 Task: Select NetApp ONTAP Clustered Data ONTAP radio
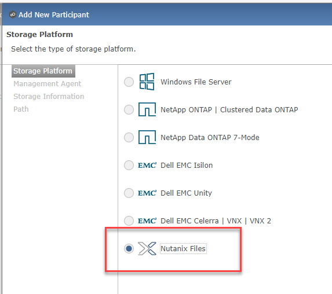click(x=129, y=109)
